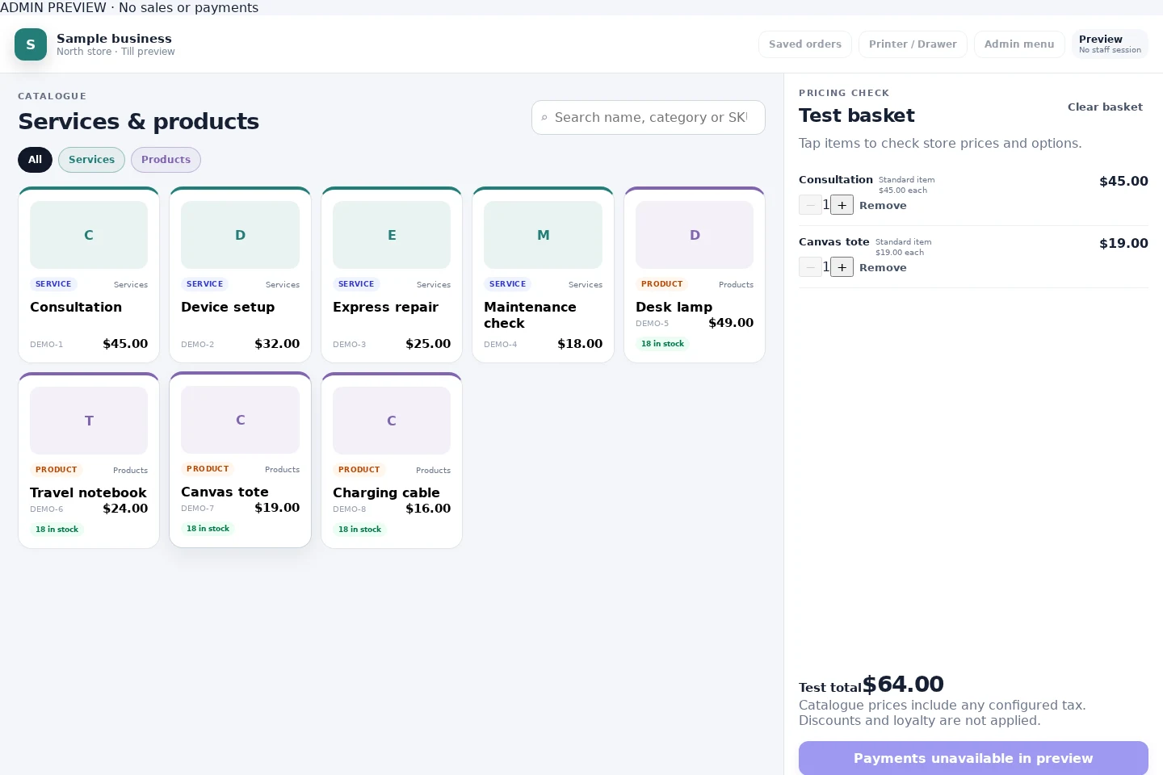
Task: Increase Consultation quantity in basket
Action: click(842, 205)
